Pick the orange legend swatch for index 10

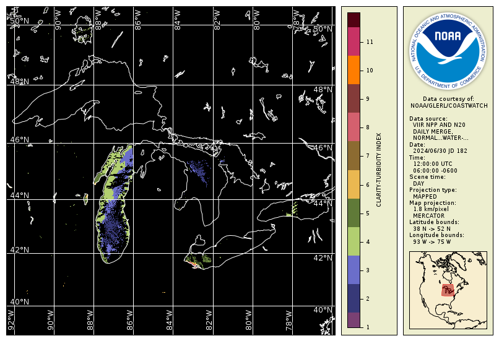pos(354,70)
